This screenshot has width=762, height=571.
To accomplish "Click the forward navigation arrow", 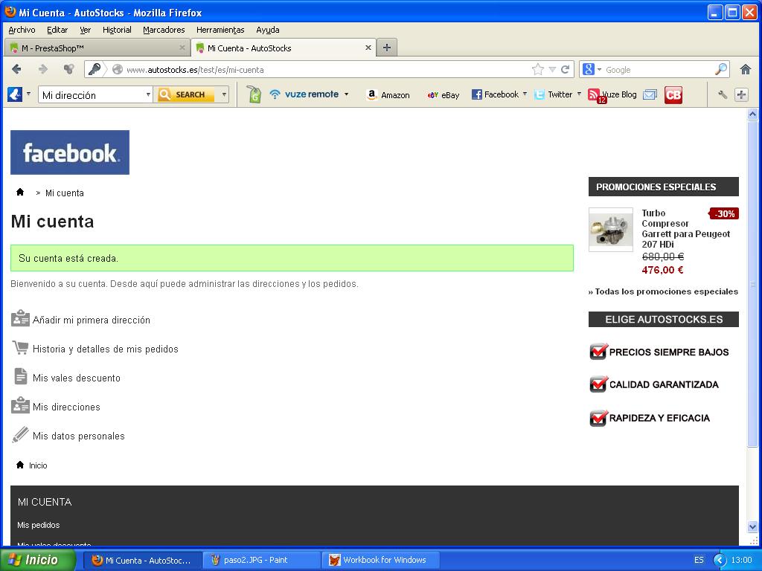I will pos(43,69).
